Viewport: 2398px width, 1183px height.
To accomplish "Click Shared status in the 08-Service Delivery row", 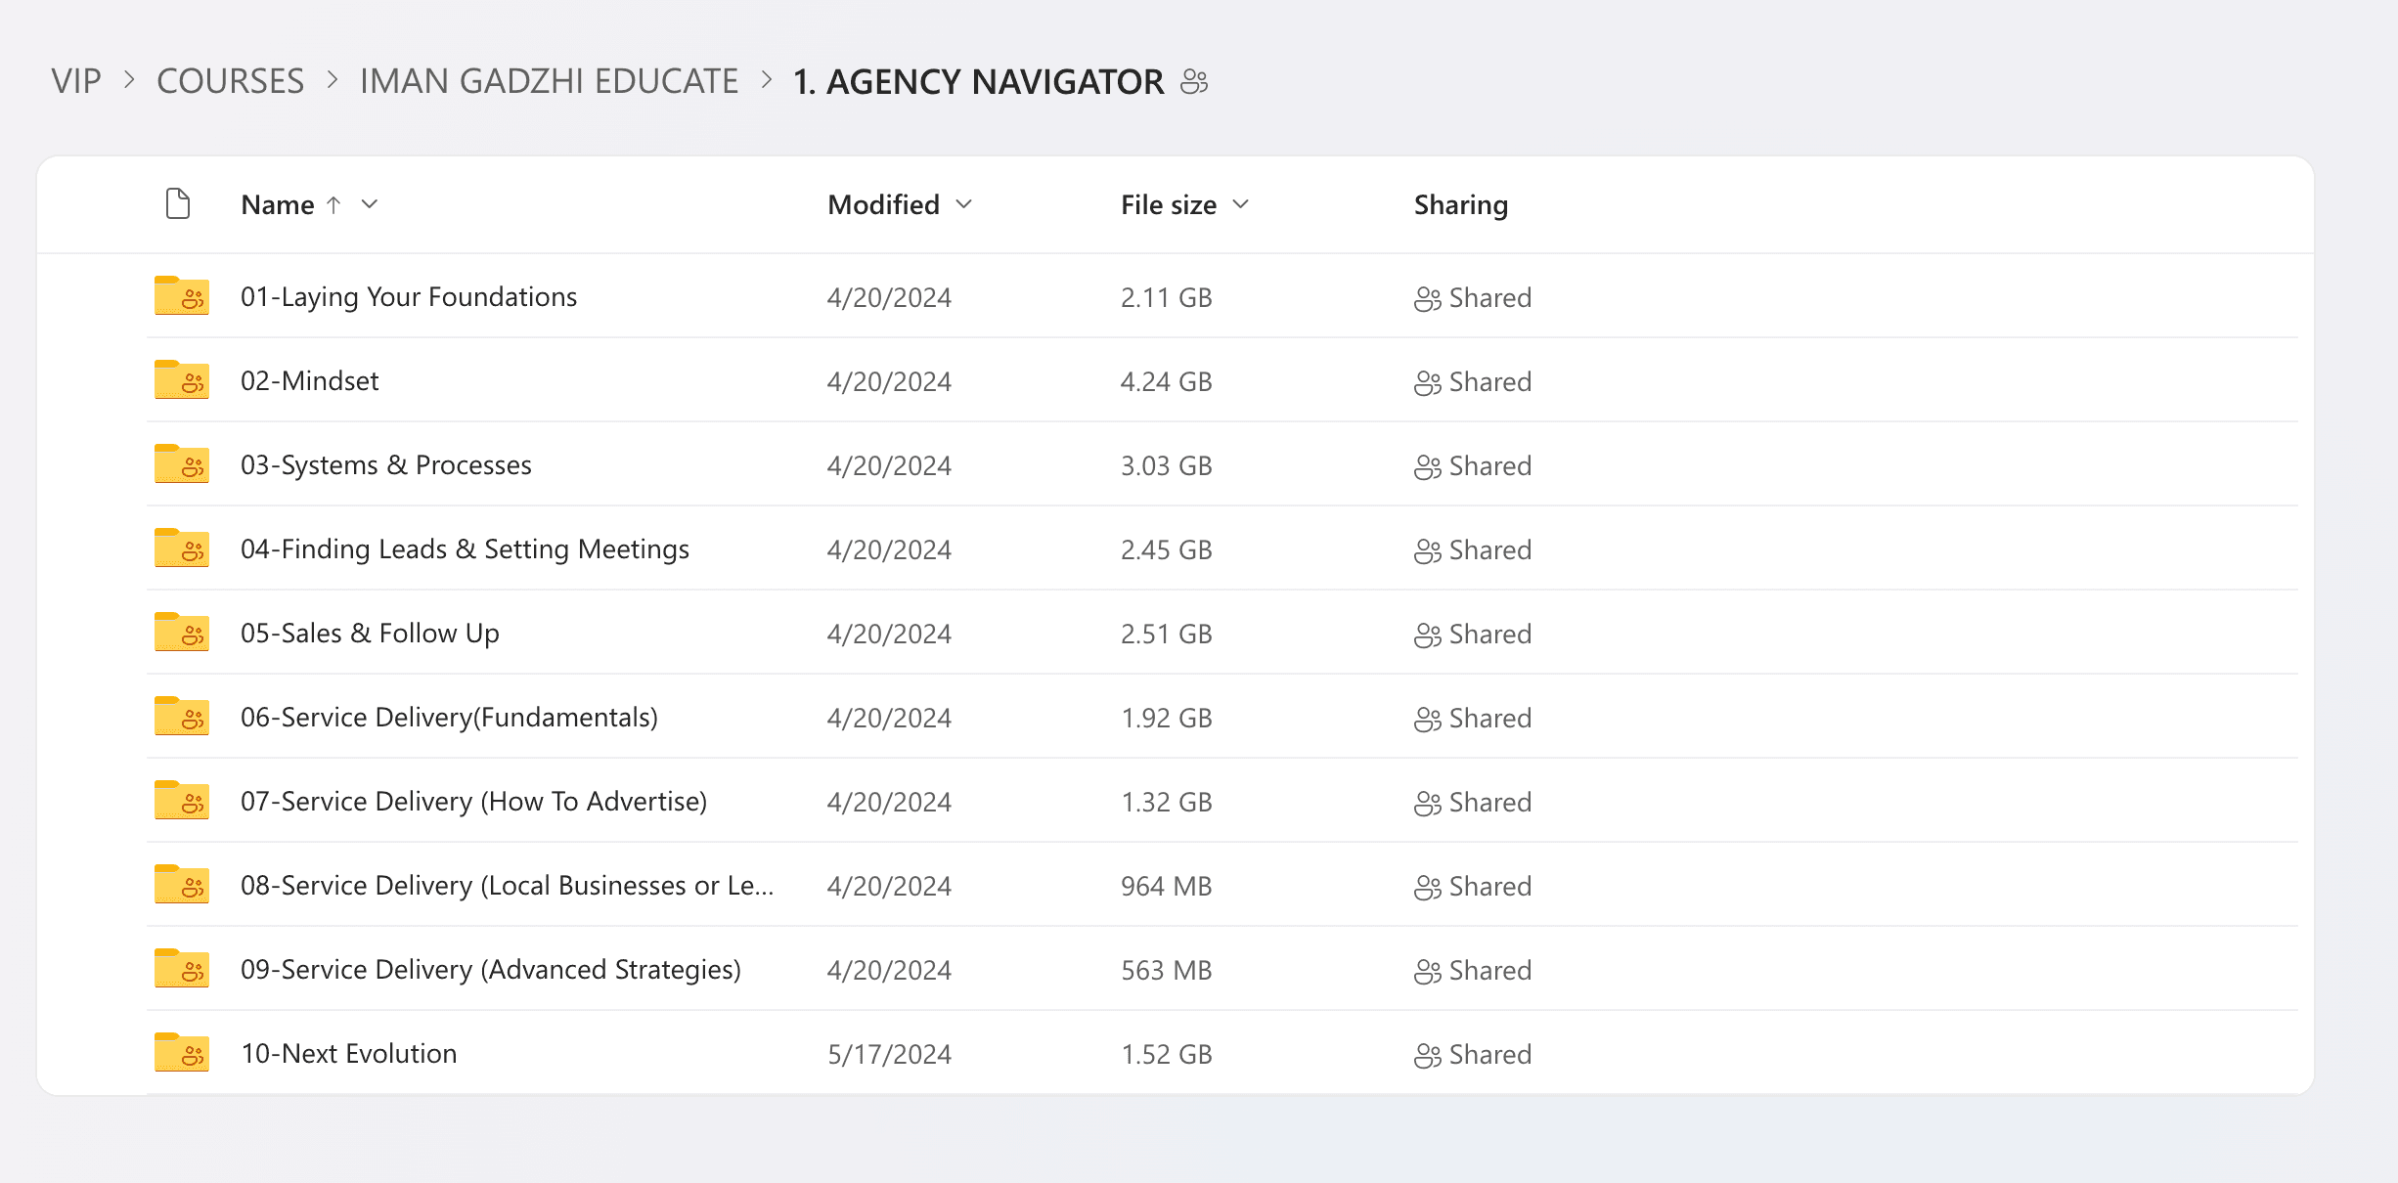I will (1473, 886).
